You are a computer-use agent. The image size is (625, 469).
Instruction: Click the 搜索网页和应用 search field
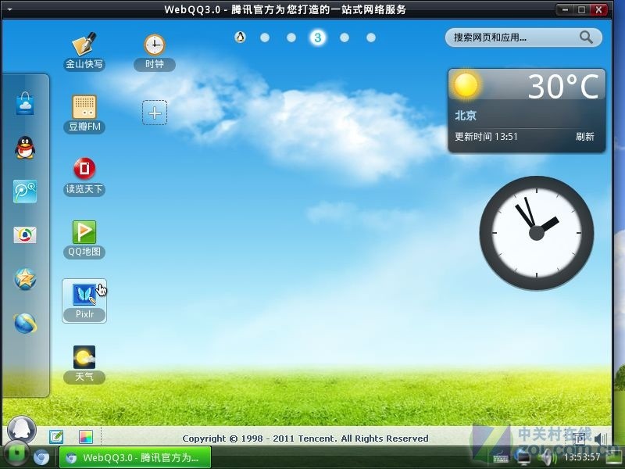coord(523,38)
